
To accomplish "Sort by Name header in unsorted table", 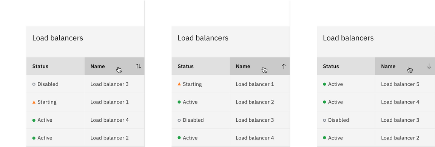I will (x=114, y=66).
